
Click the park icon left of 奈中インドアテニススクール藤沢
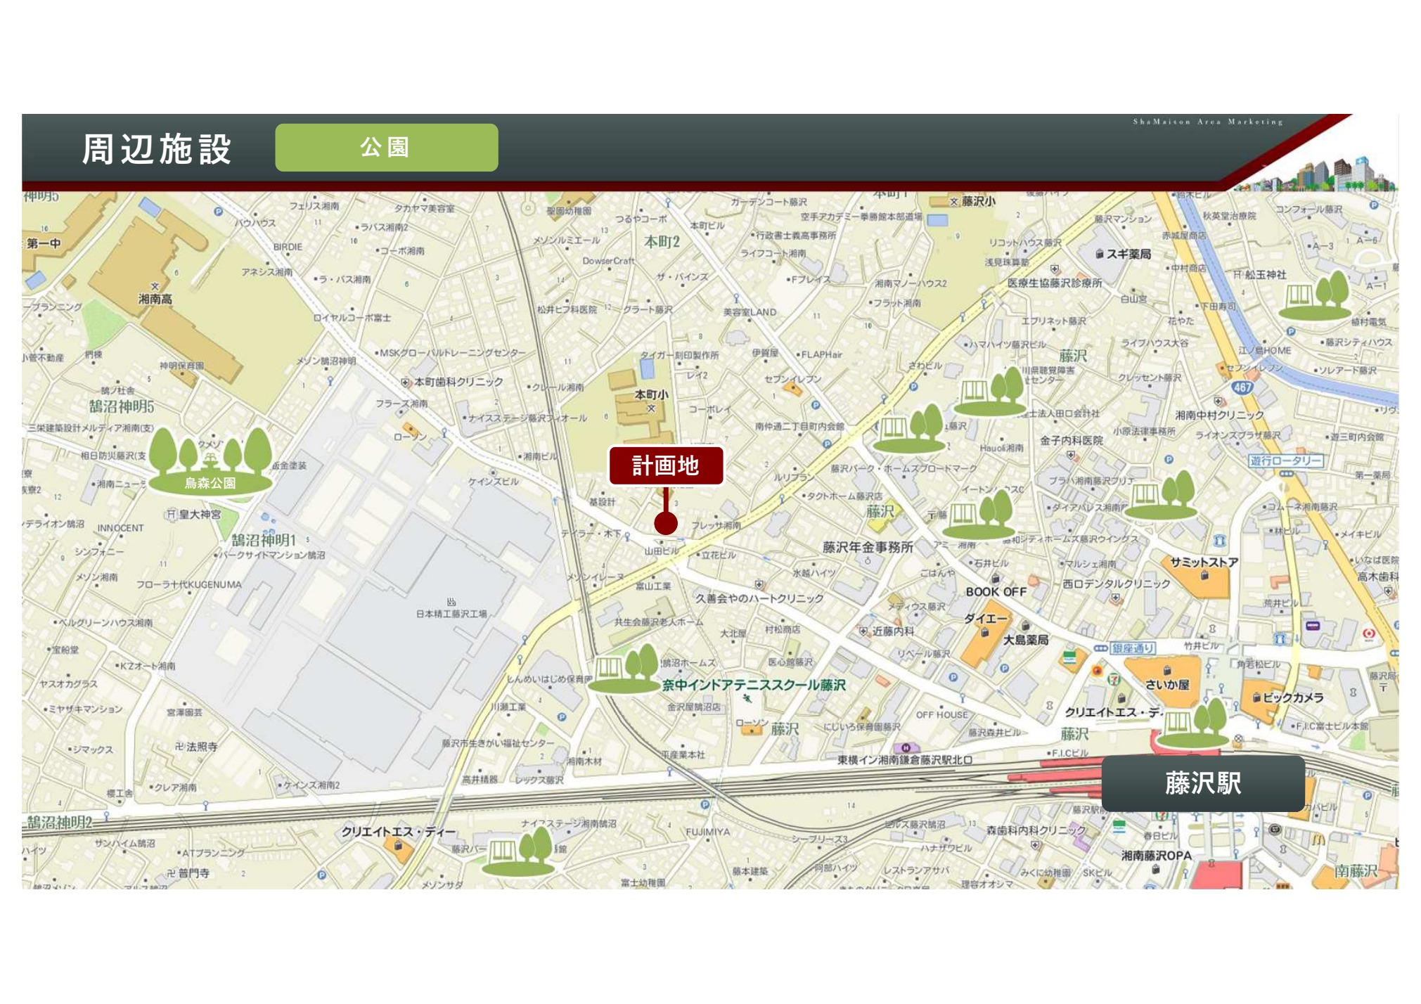pyautogui.click(x=624, y=669)
